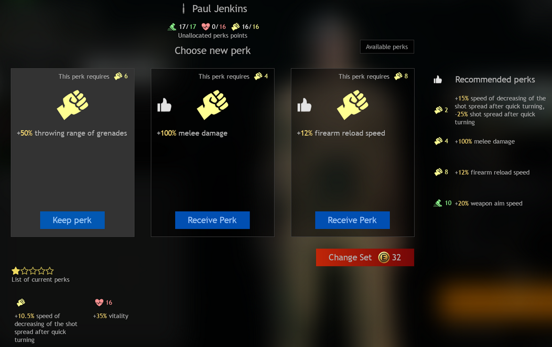The height and width of the screenshot is (347, 552).
Task: Click the star rating above current perks list
Action: tap(33, 271)
